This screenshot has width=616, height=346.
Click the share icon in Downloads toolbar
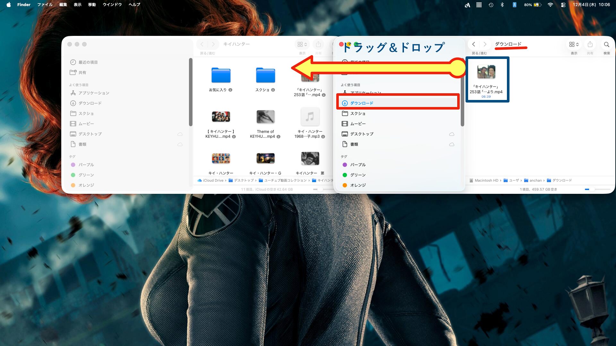click(590, 45)
